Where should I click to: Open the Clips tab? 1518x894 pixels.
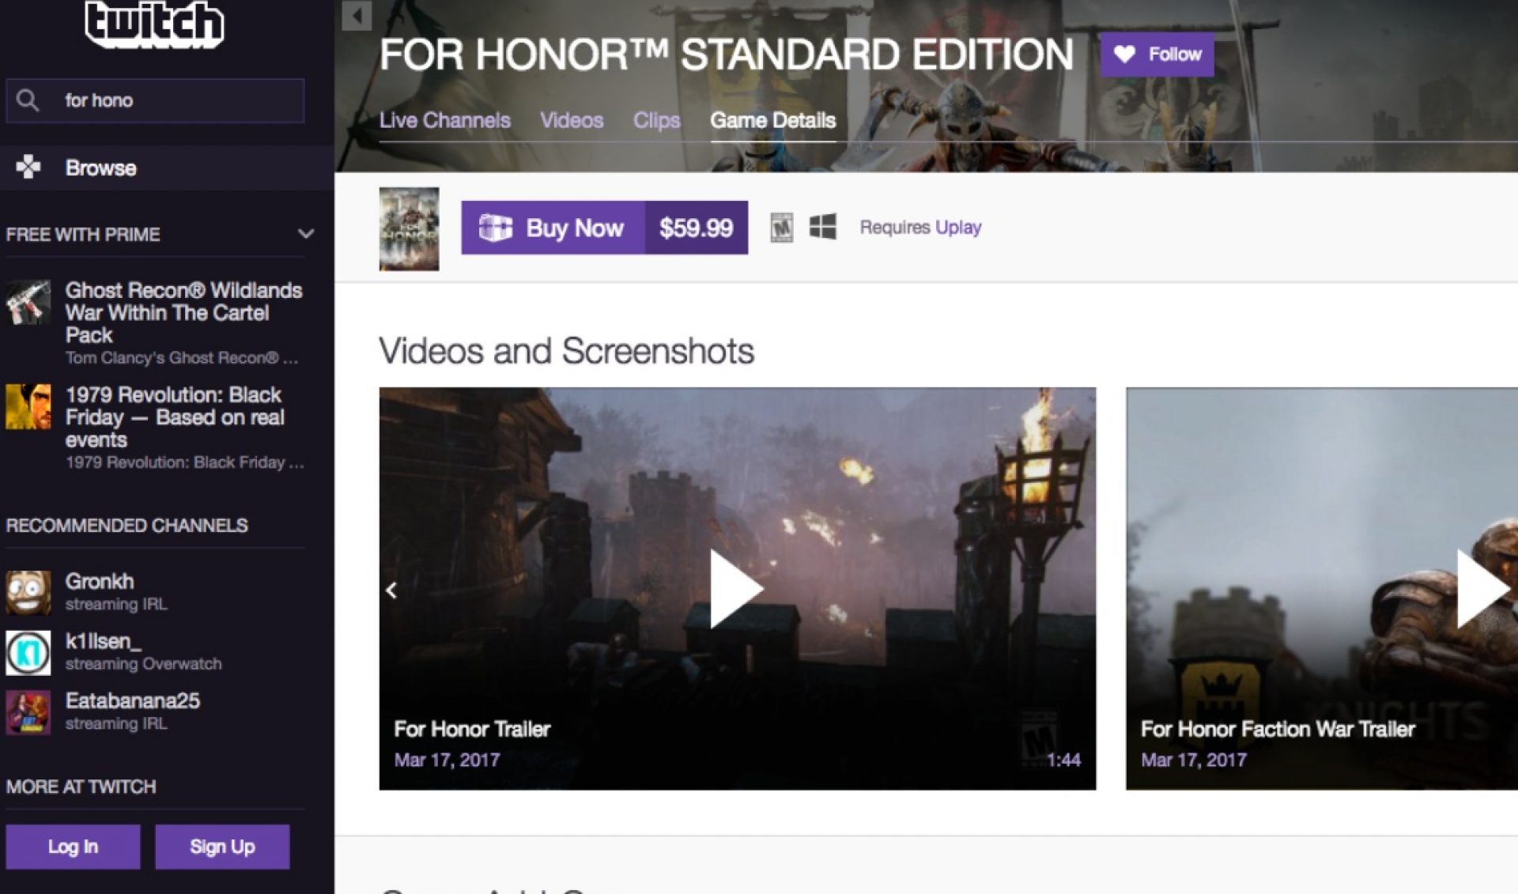click(656, 120)
